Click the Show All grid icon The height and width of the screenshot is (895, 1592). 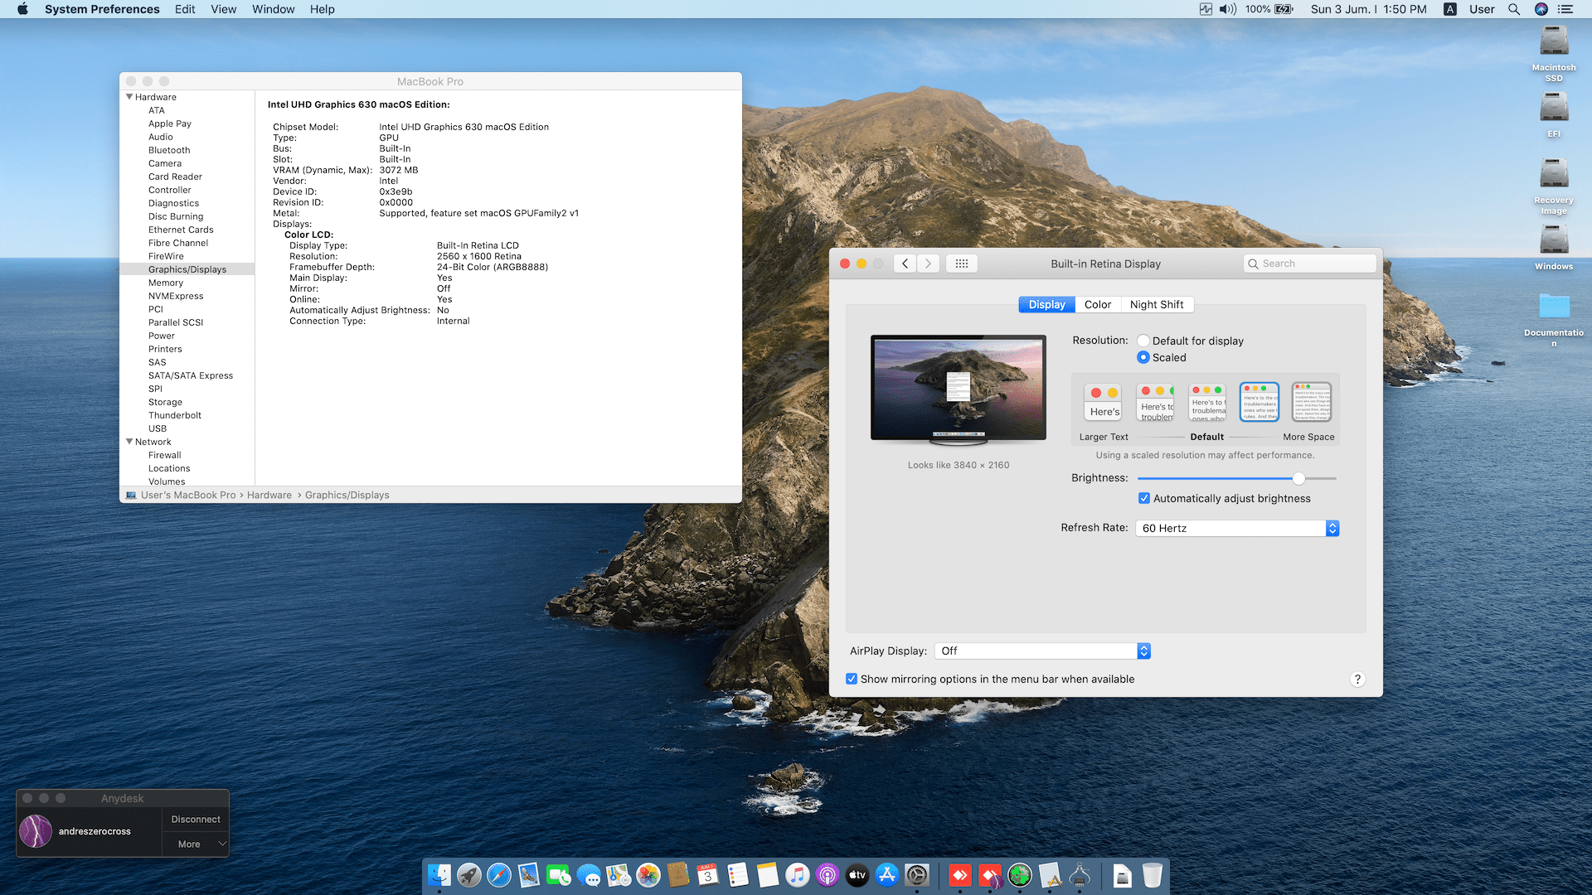point(961,264)
